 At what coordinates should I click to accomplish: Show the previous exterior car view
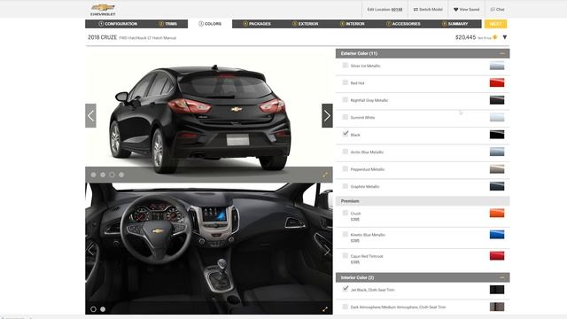tap(90, 116)
